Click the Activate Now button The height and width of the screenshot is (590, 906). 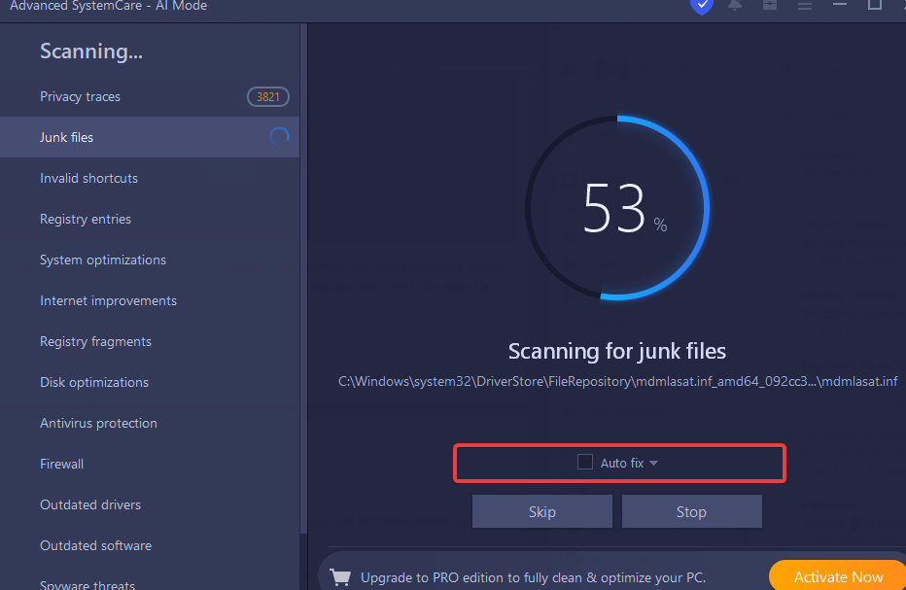pos(838,575)
